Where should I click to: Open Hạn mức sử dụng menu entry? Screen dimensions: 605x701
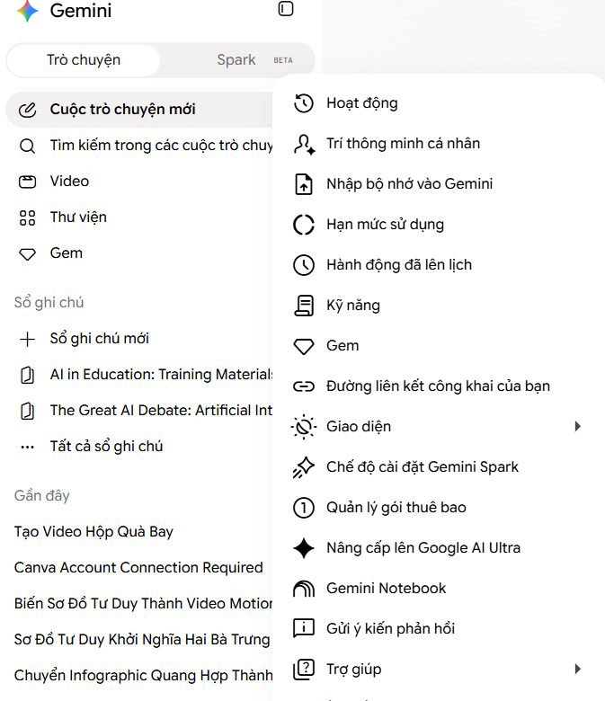[438, 225]
